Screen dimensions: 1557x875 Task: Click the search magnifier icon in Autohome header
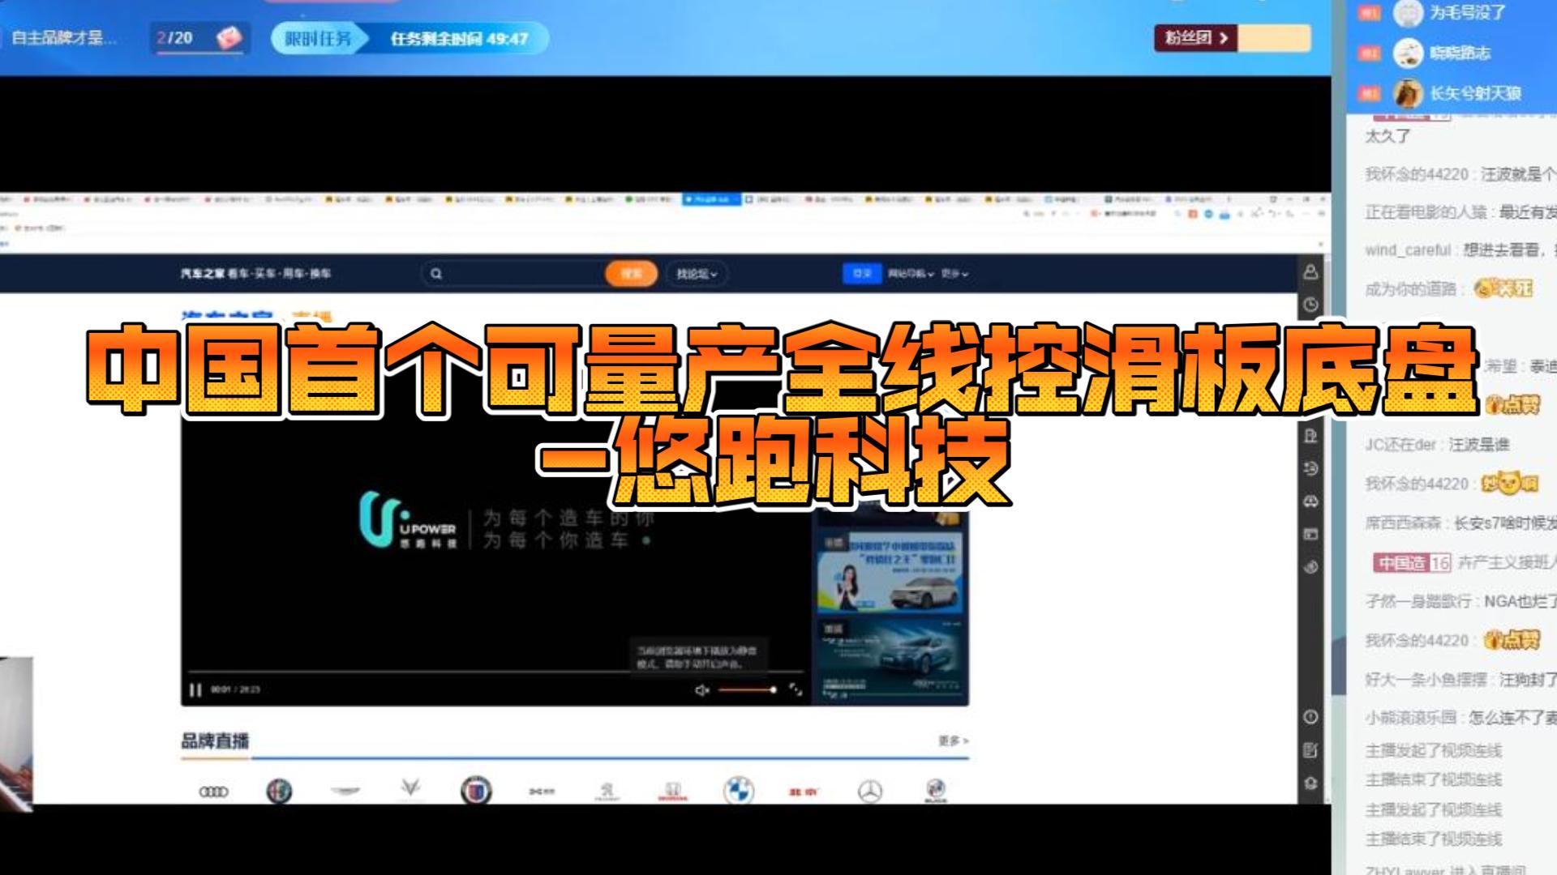click(436, 274)
